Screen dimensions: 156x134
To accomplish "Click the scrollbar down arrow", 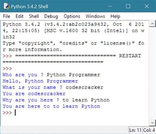I will pyautogui.click(x=152, y=123).
